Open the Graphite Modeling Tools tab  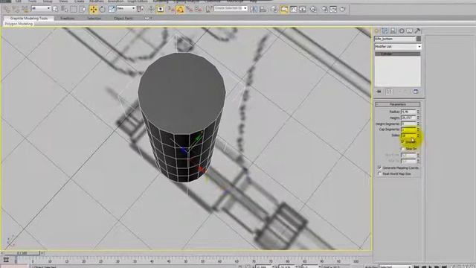[x=29, y=18]
